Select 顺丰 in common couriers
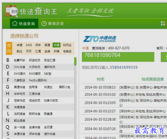Image resolution: width=167 pixels, height=139 pixels. point(38,45)
